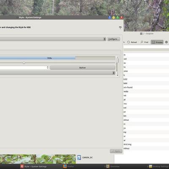Select the lib32 folder row in Dolphin
This screenshot has width=169, height=169.
pos(146,79)
